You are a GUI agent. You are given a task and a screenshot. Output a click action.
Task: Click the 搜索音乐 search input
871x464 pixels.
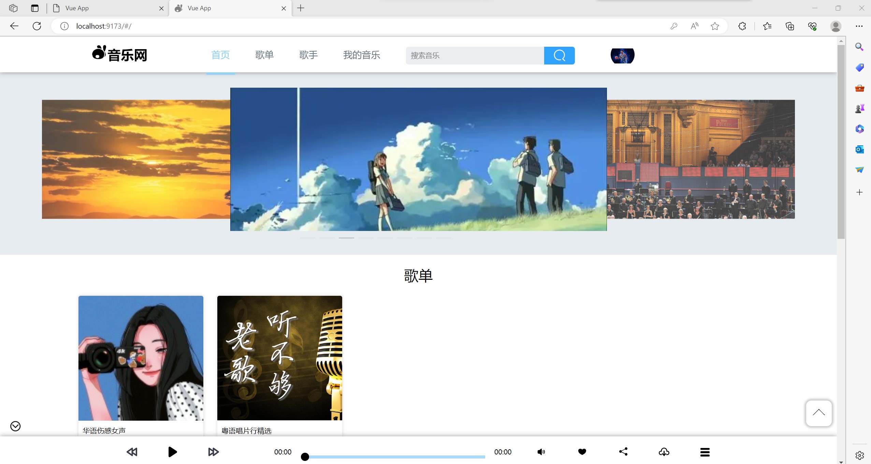(x=475, y=55)
